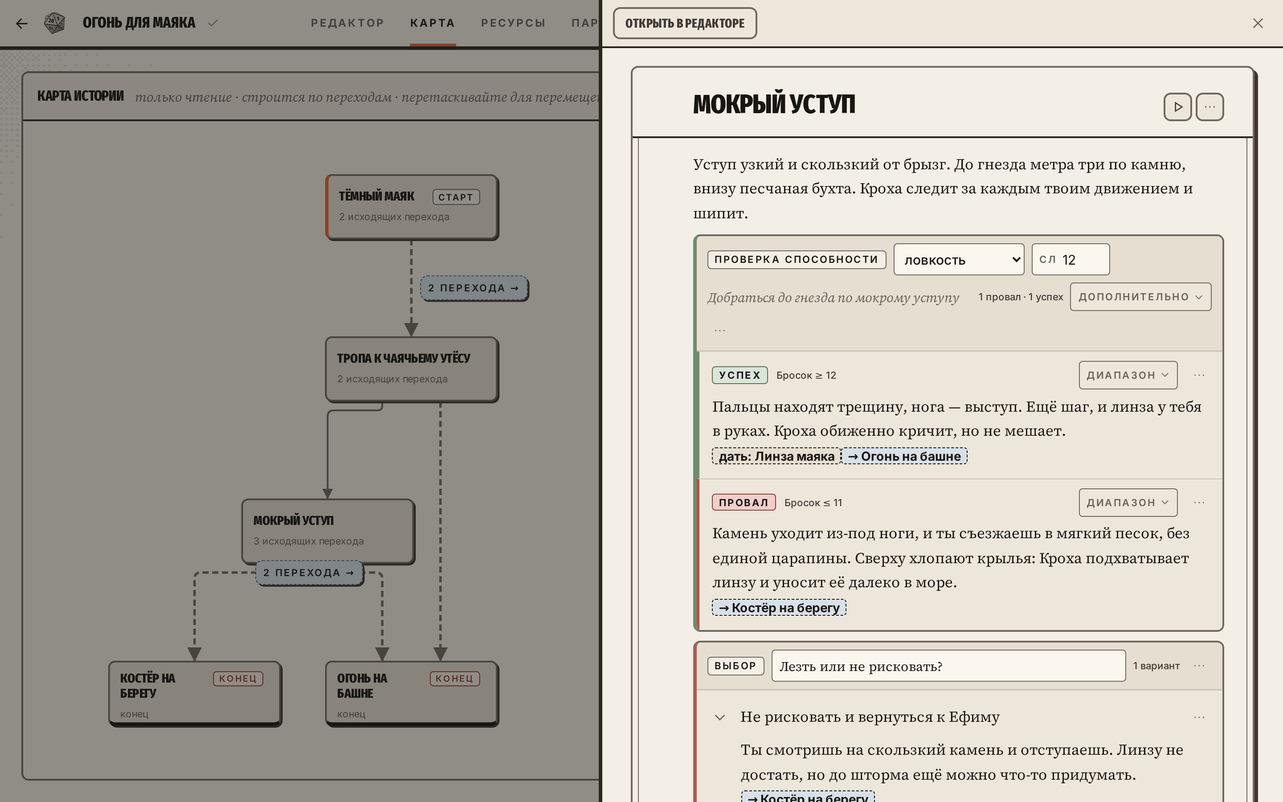1283x802 pixels.
Task: Select the Костёр на берегу end node
Action: click(195, 693)
